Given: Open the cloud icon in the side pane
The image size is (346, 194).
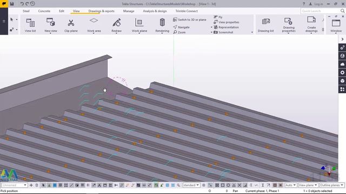Looking at the screenshot, I should [x=342, y=64].
